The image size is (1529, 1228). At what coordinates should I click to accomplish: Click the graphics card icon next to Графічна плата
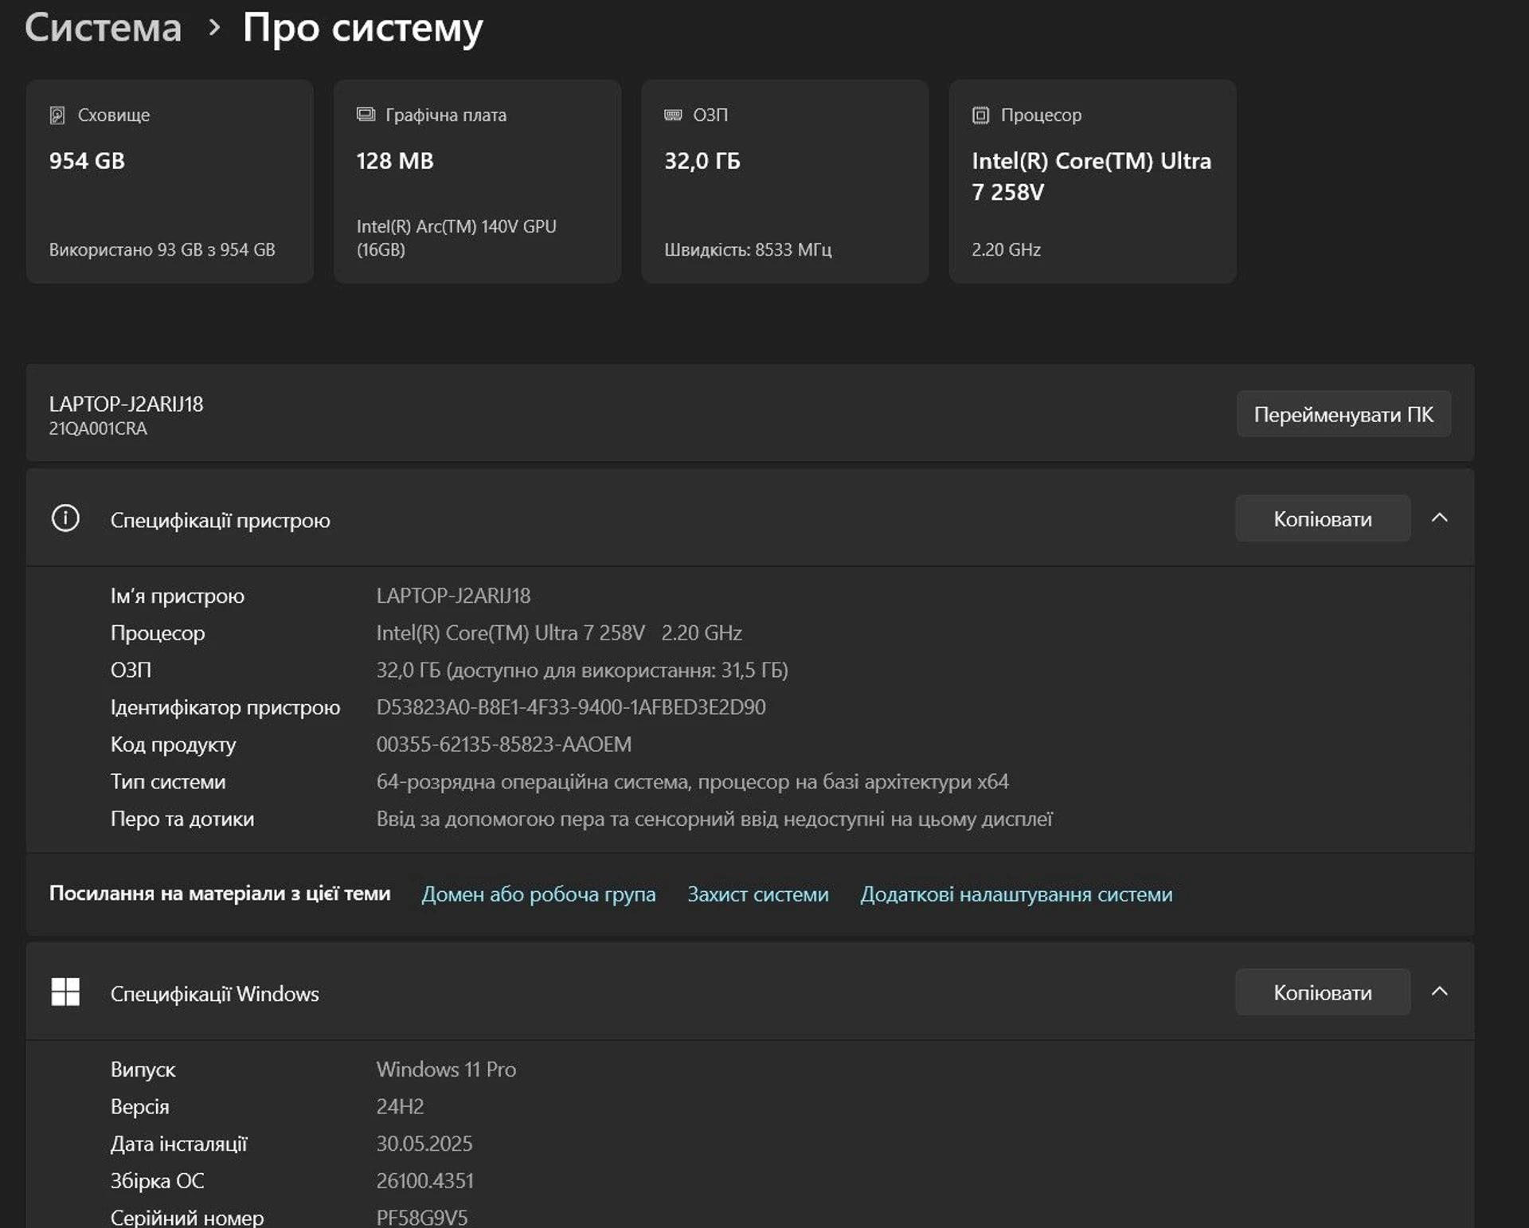366,115
